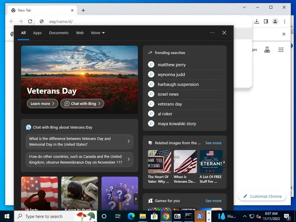Switch to the Apps search tab

tap(37, 33)
